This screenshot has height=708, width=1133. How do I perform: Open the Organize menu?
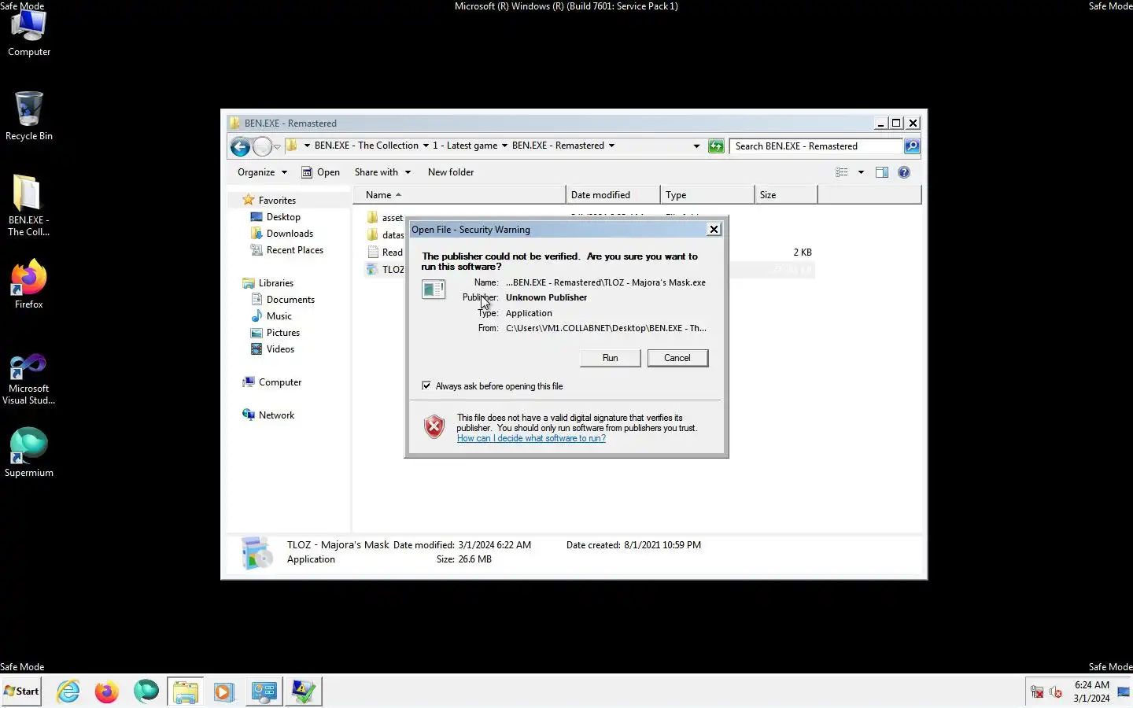tap(262, 172)
